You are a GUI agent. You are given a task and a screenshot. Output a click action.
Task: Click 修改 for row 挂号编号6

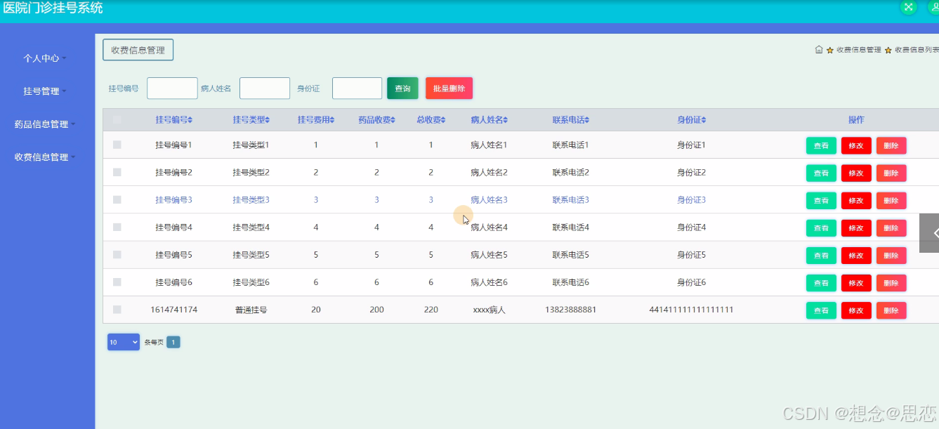(856, 283)
